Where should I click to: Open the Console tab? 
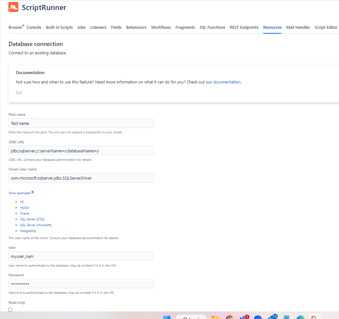pos(34,27)
